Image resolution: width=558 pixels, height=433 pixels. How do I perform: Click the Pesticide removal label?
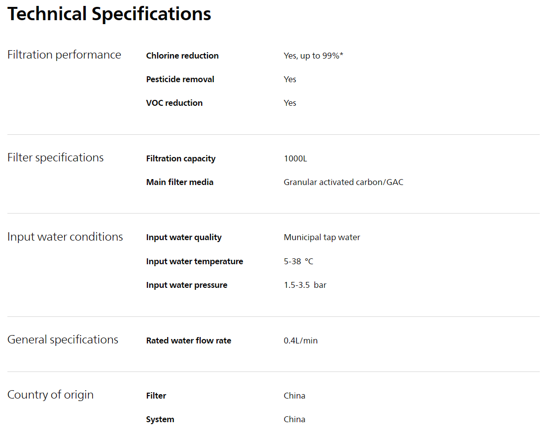(180, 79)
